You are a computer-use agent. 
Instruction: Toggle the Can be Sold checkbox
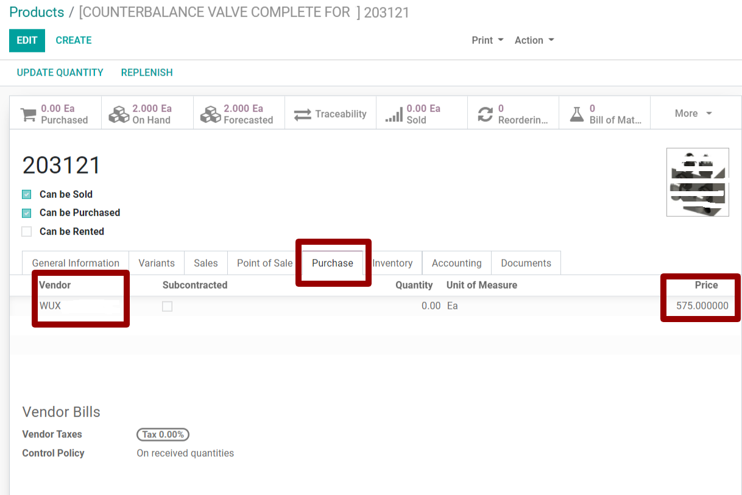[27, 195]
